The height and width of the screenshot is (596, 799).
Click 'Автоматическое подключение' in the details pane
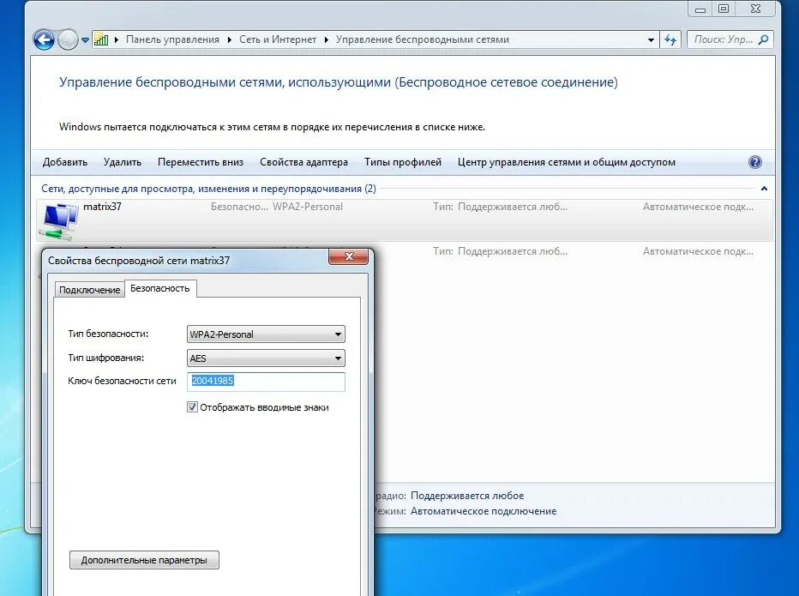(484, 511)
